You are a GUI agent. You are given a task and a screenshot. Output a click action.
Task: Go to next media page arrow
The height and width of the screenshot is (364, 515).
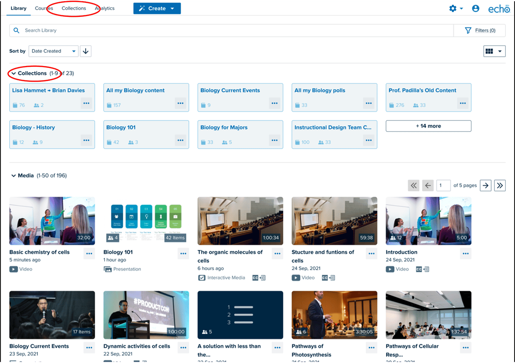[x=486, y=185]
